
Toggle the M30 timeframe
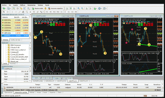(58, 12)
